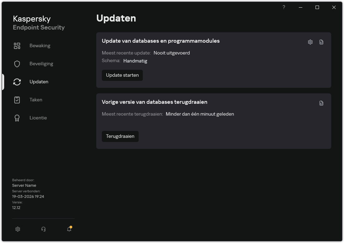Viewport: 344px width, 243px height.
Task: Switch to the Bewaking section
Action: 40,45
